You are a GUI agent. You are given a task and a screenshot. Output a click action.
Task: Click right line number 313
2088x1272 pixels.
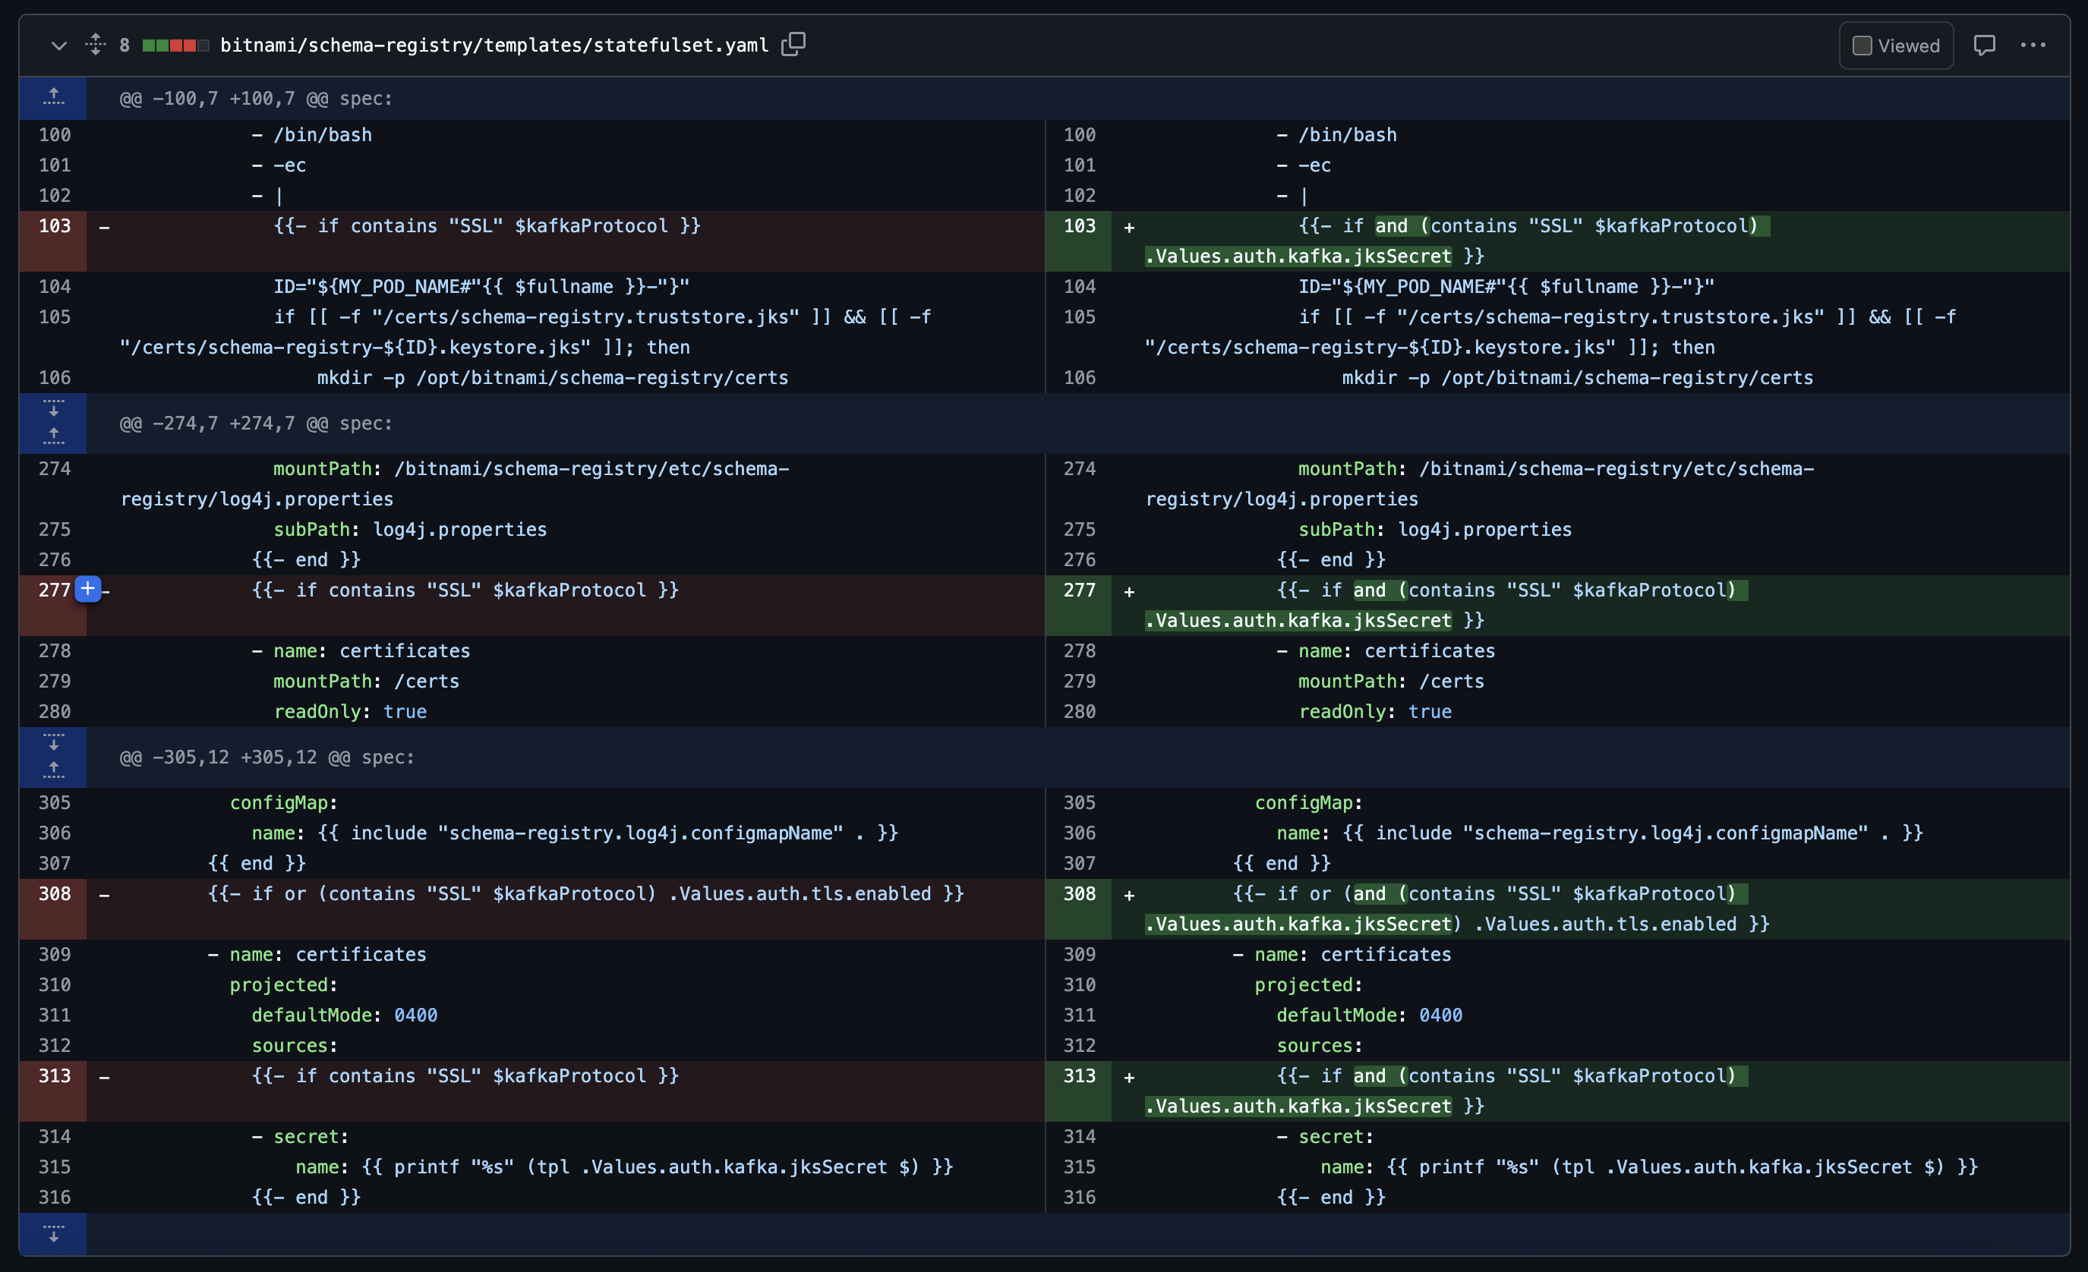coord(1079,1075)
